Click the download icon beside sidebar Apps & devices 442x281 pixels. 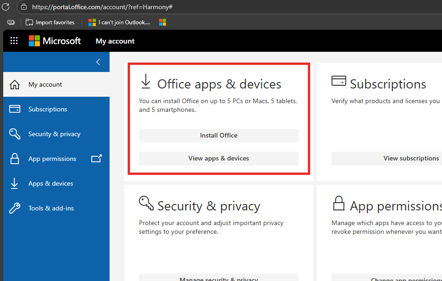14,183
